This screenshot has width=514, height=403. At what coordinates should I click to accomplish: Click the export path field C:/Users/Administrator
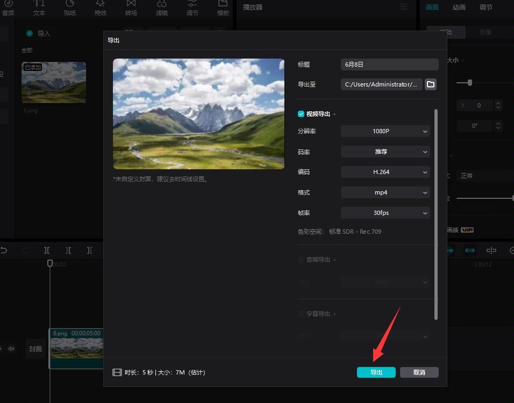[x=382, y=84]
